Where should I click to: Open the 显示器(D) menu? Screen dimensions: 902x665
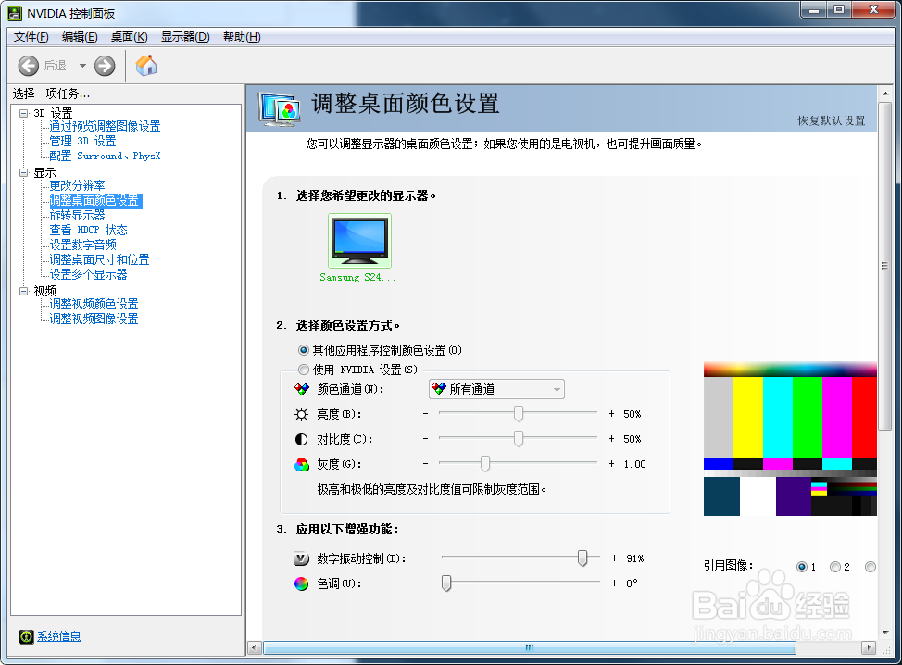[x=185, y=37]
